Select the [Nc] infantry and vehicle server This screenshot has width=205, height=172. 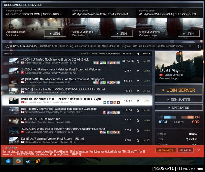point(77,110)
